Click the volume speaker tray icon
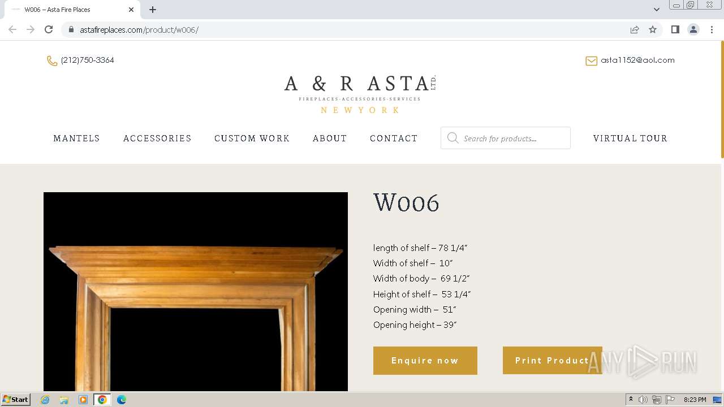This screenshot has width=724, height=407. (x=643, y=400)
